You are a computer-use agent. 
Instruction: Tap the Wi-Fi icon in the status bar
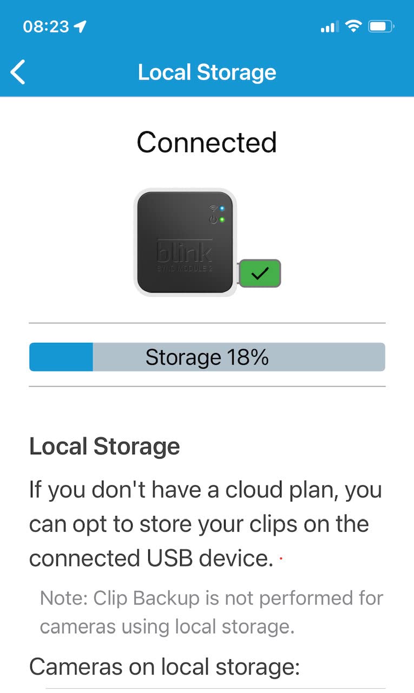tap(354, 25)
